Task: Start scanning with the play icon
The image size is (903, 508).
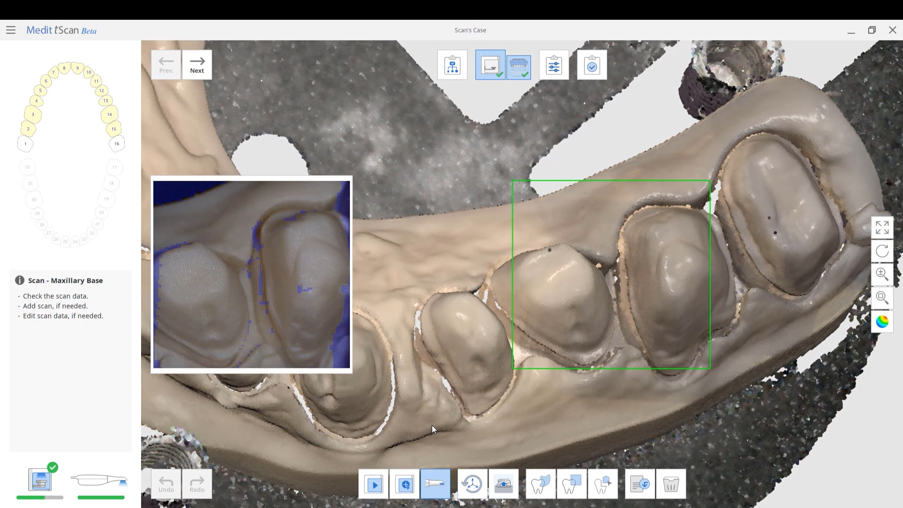Action: coord(374,484)
